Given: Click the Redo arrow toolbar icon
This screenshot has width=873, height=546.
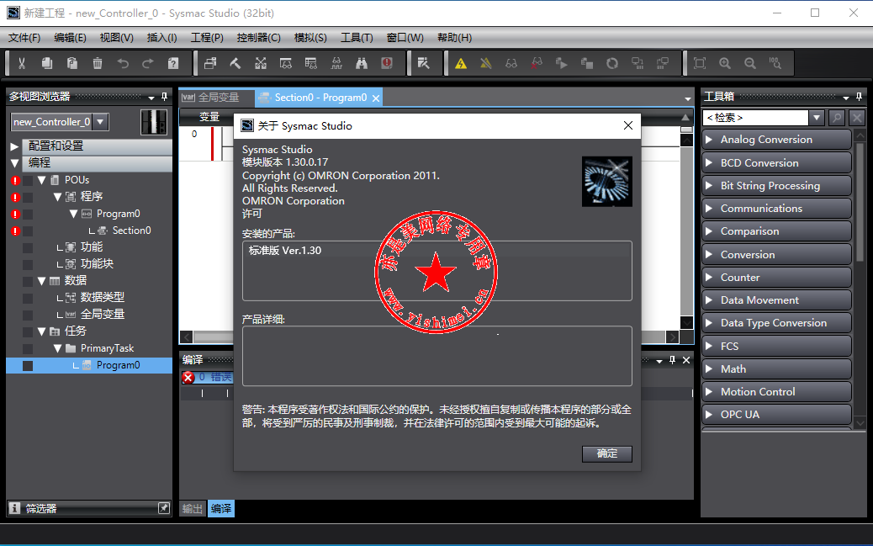Looking at the screenshot, I should [x=148, y=63].
